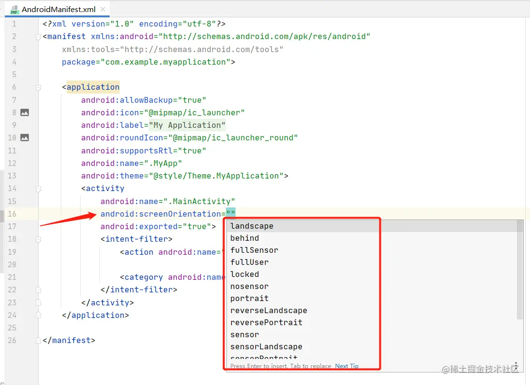
Task: Click the <intent-filter> opening tag
Action: pos(137,239)
